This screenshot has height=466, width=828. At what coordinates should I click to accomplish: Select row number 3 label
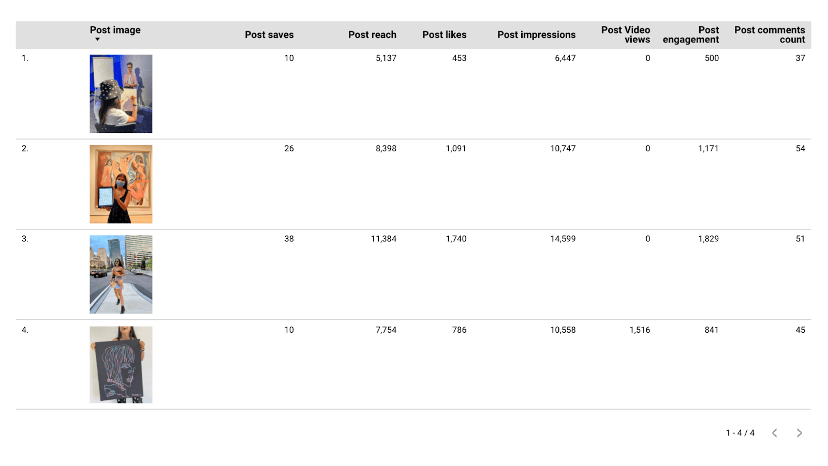pos(25,239)
